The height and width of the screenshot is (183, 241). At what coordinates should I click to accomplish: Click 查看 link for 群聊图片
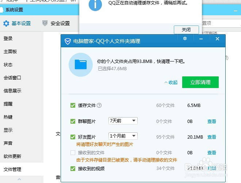212,121
